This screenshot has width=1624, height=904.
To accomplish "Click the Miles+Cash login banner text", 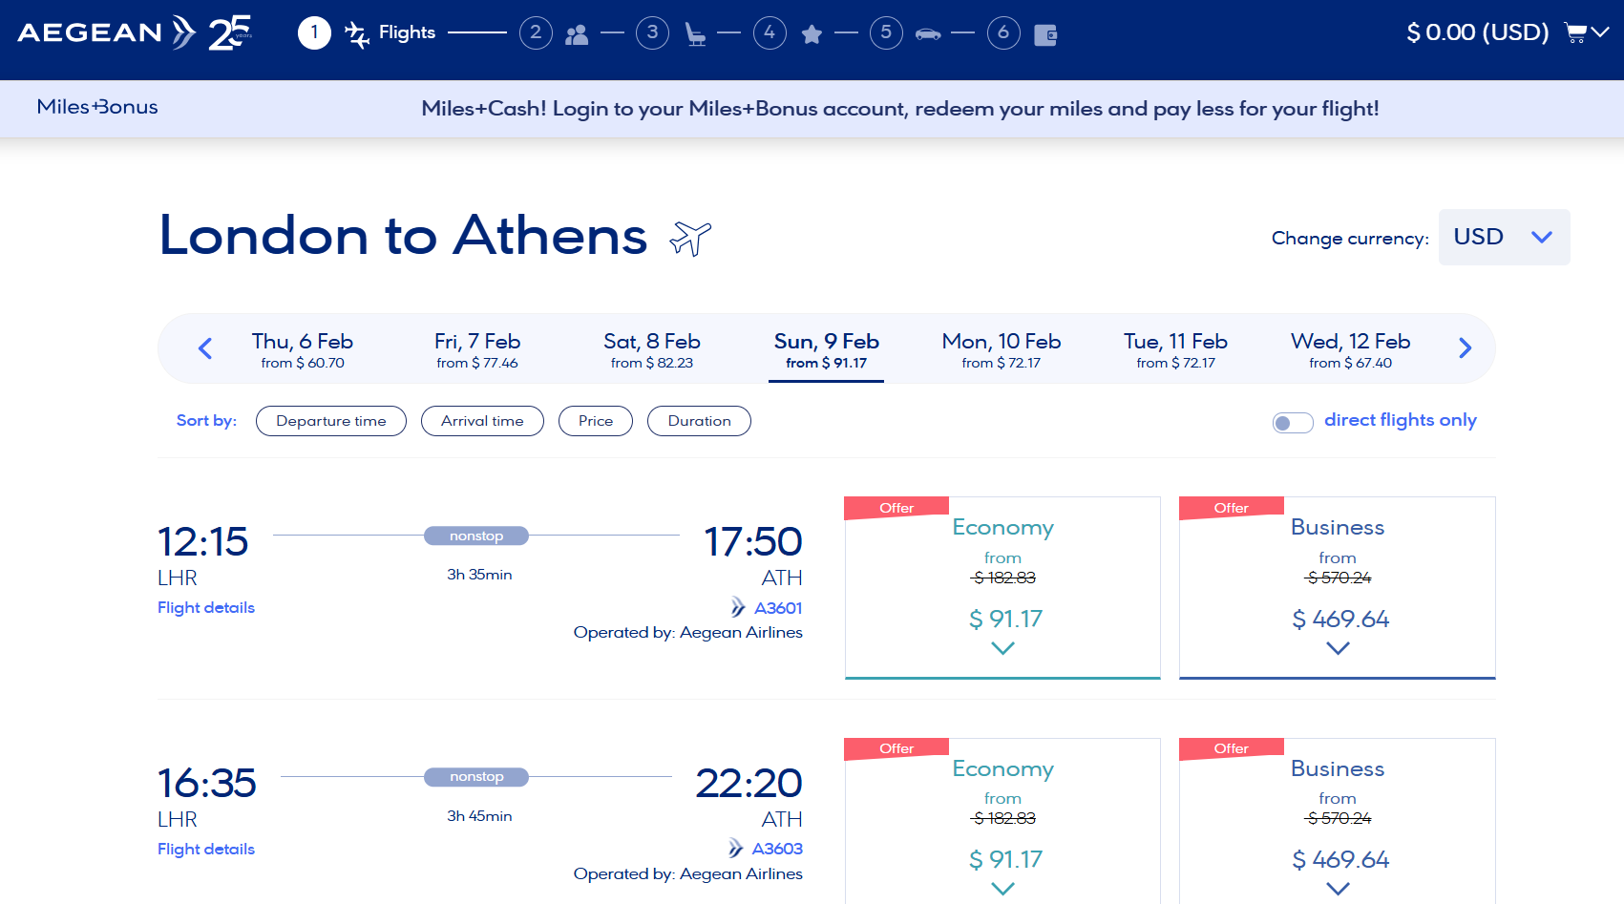I will click(900, 109).
